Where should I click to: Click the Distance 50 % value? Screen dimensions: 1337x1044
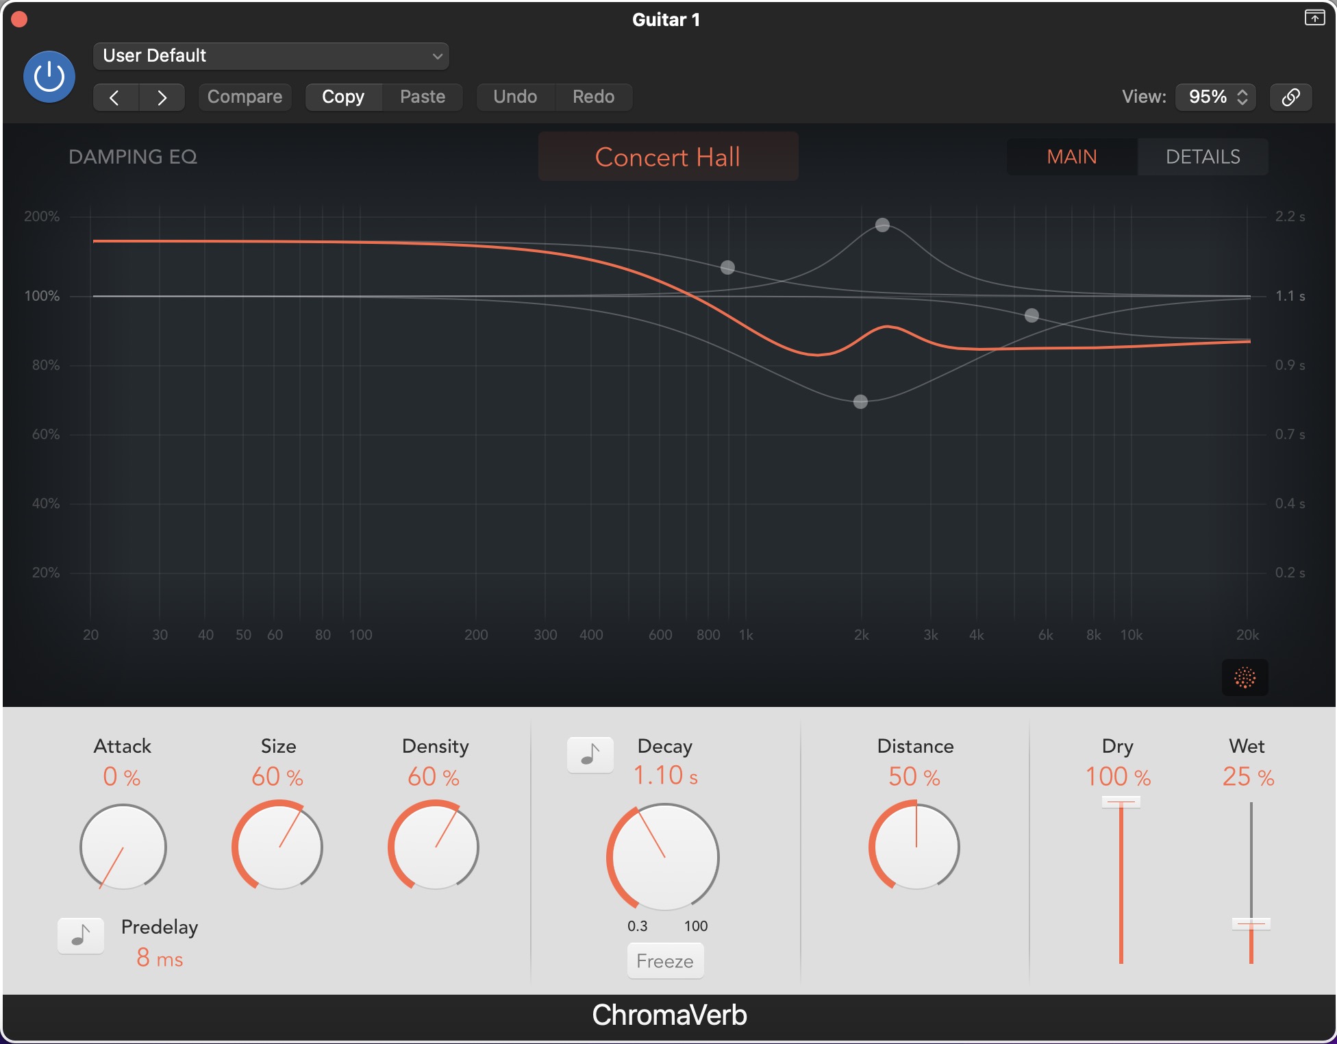coord(914,777)
